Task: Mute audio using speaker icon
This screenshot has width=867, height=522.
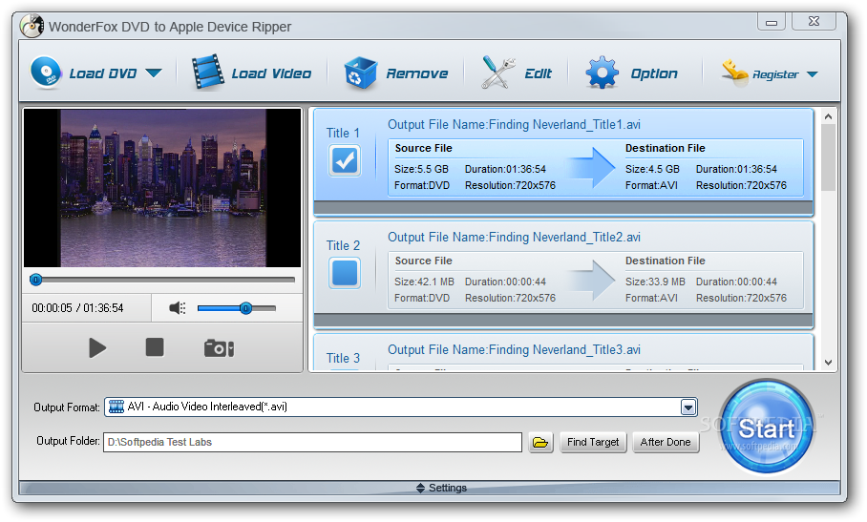Action: (x=177, y=308)
